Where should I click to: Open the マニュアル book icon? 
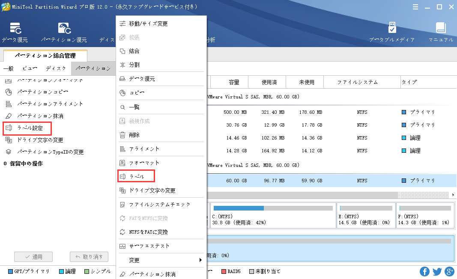click(441, 28)
